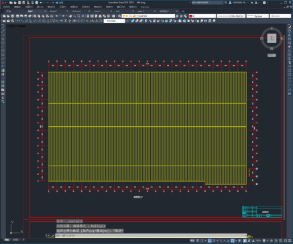293x244 pixels.
Task: Click Linear dimension icon in dimension toolbar
Action: pos(18,21)
